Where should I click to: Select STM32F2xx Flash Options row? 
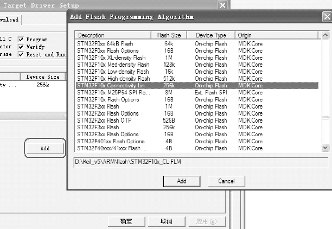(x=197, y=113)
